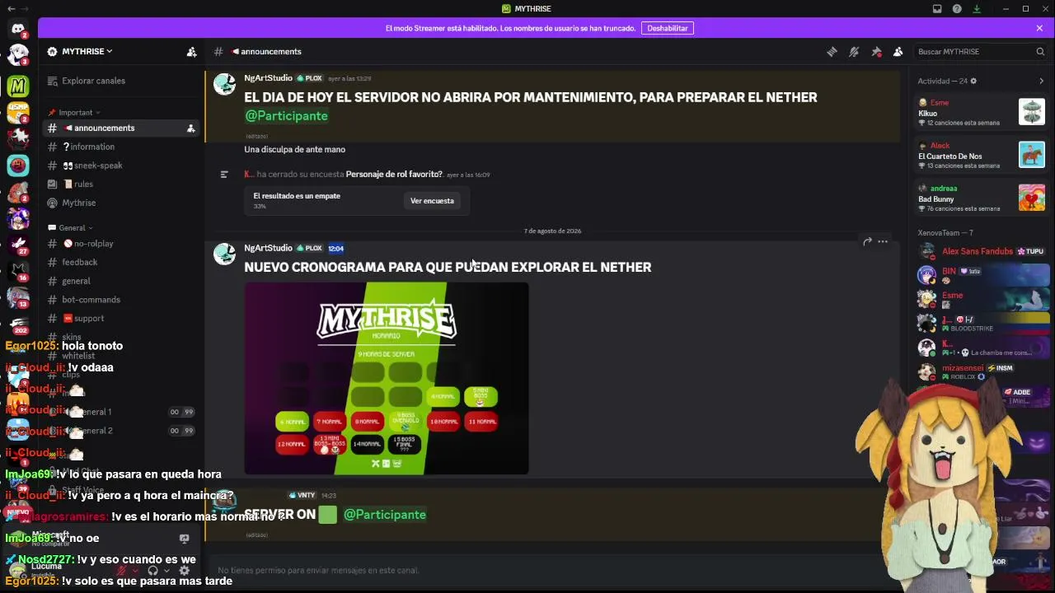
Task: Click the green download update icon
Action: pyautogui.click(x=977, y=9)
